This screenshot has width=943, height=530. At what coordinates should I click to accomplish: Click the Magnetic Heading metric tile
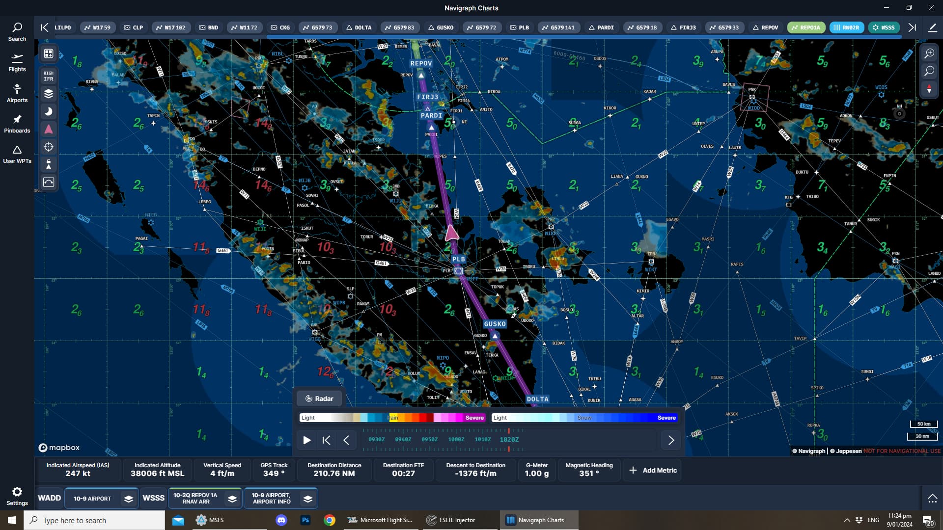click(589, 470)
